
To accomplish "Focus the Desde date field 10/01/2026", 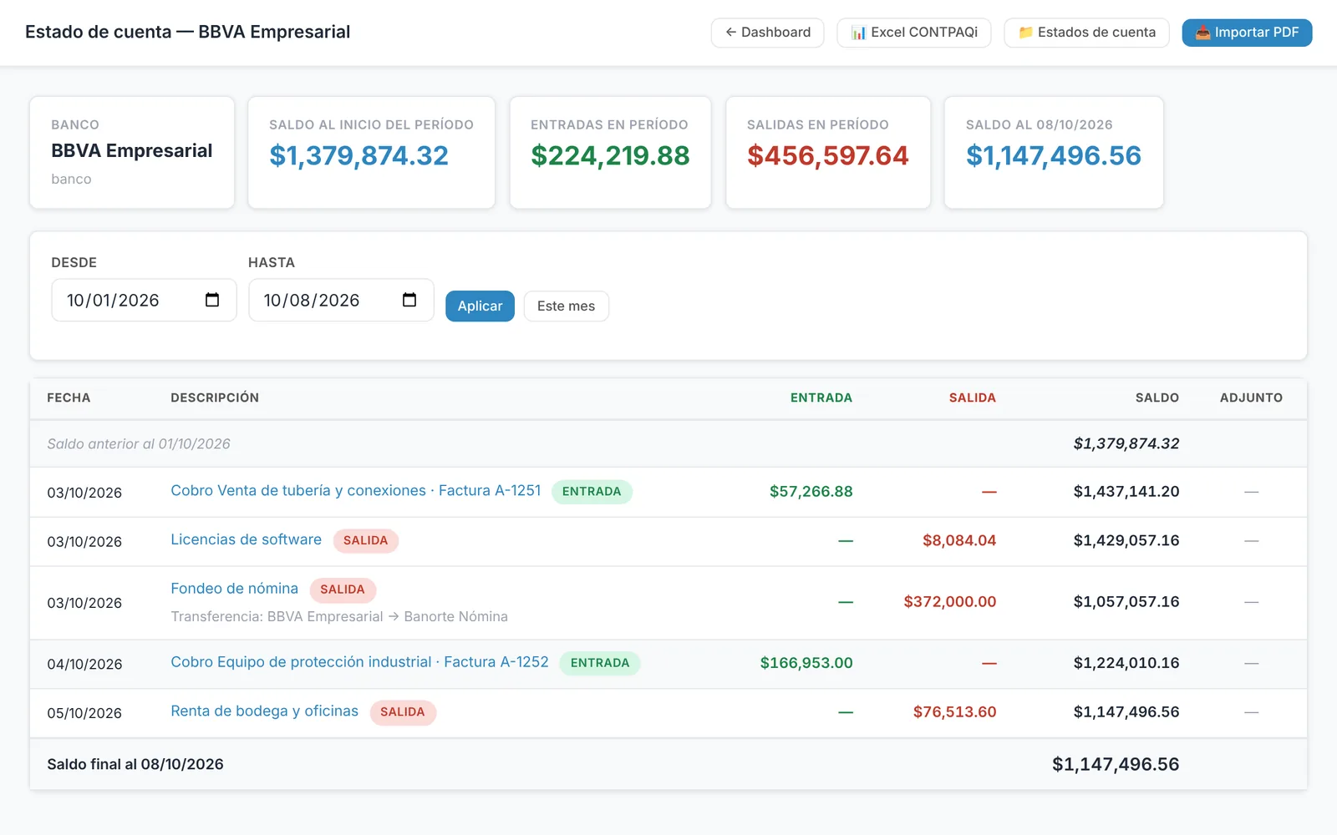I will point(144,300).
